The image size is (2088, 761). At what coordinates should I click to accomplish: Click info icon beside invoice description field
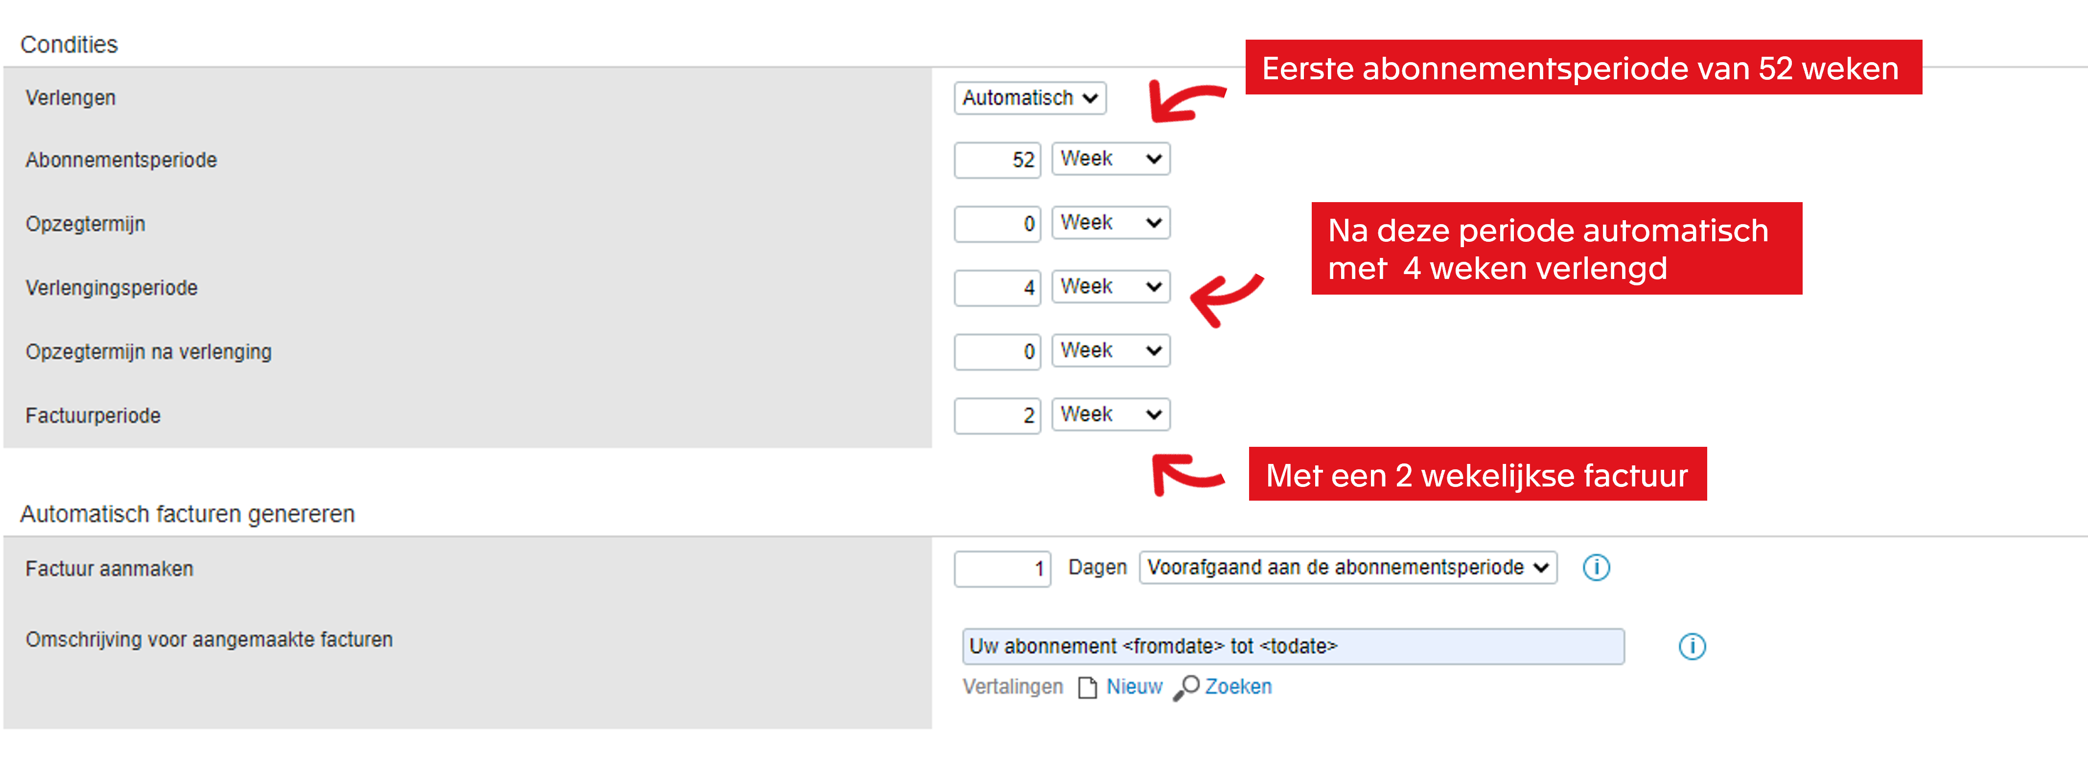(x=1692, y=646)
